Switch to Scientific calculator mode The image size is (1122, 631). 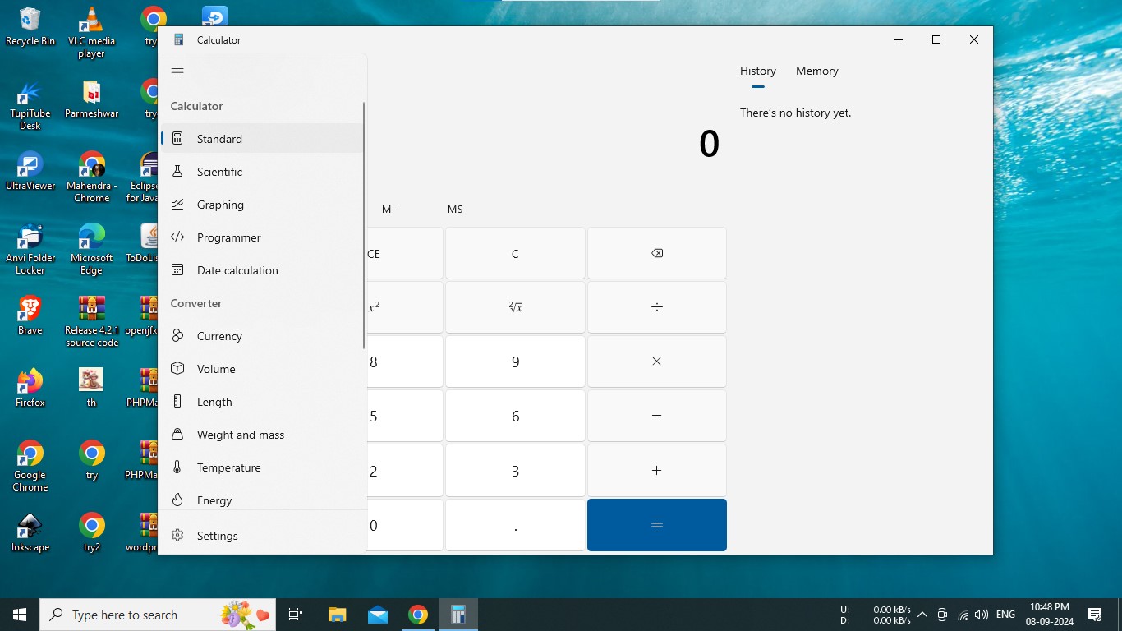point(262,172)
